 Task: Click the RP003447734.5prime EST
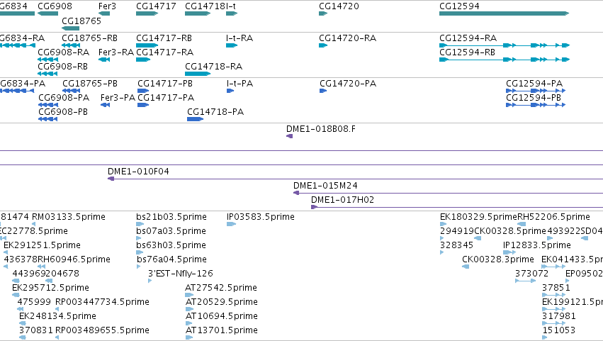click(102, 302)
